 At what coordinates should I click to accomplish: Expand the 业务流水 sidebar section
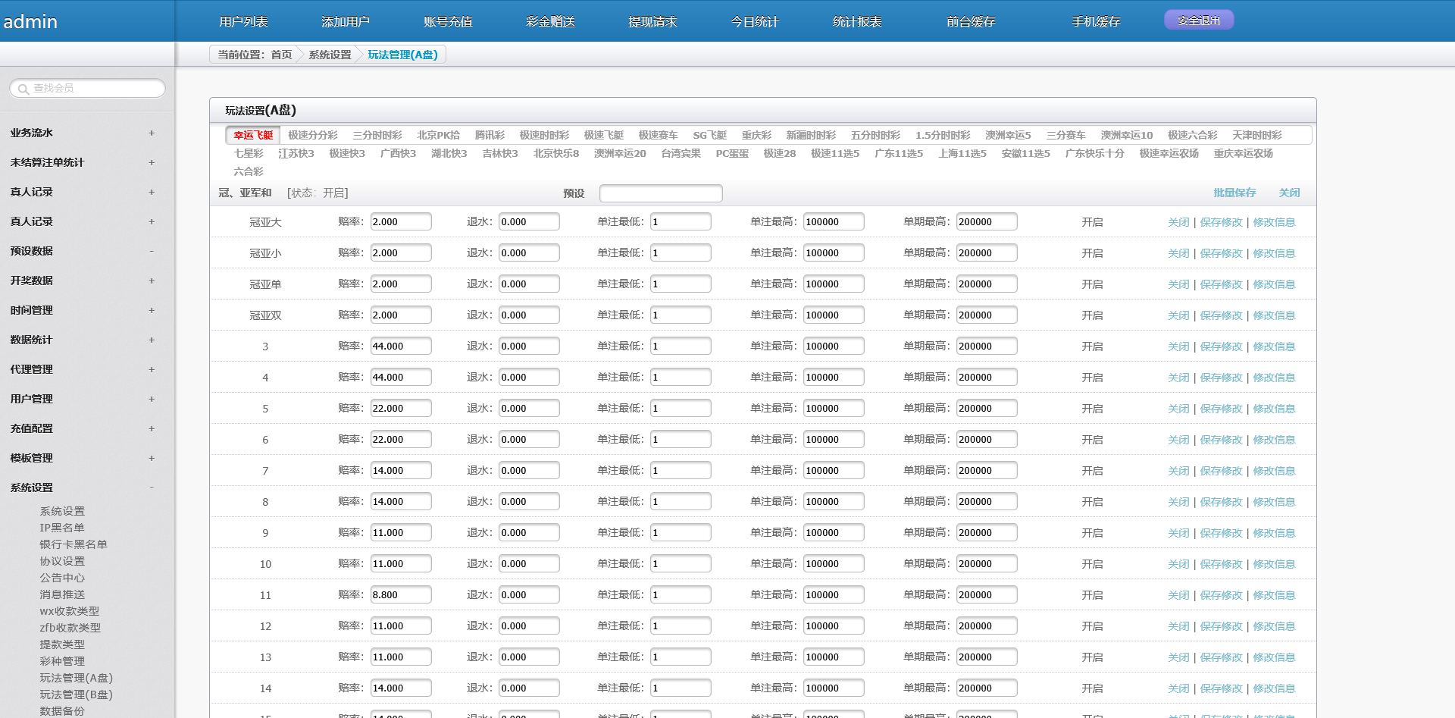151,133
